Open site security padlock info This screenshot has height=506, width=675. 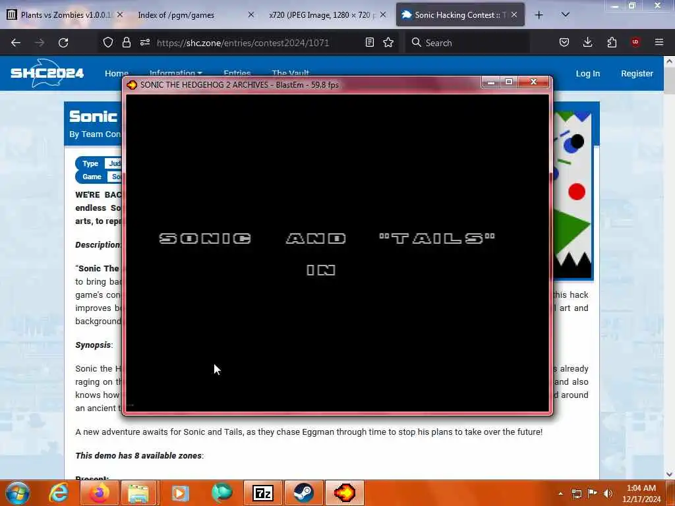click(x=126, y=42)
